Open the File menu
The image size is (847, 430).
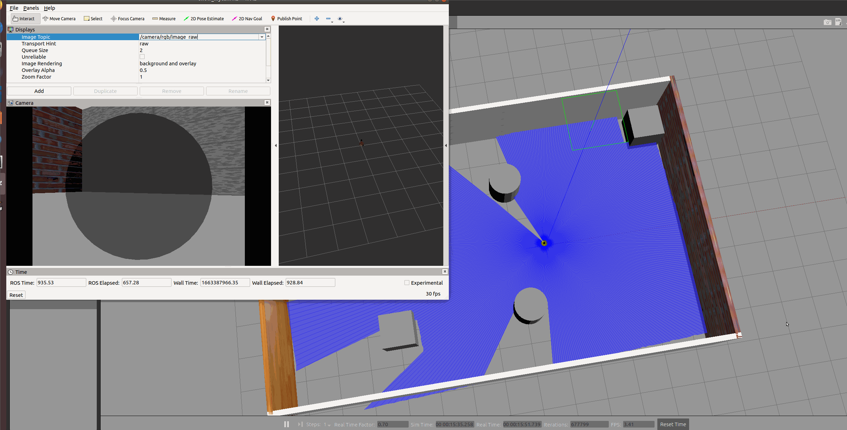click(x=14, y=8)
